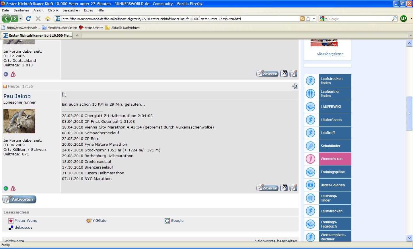This screenshot has height=249, width=413.
Task: Report the upper post with warning triangle icon
Action: 13,74
